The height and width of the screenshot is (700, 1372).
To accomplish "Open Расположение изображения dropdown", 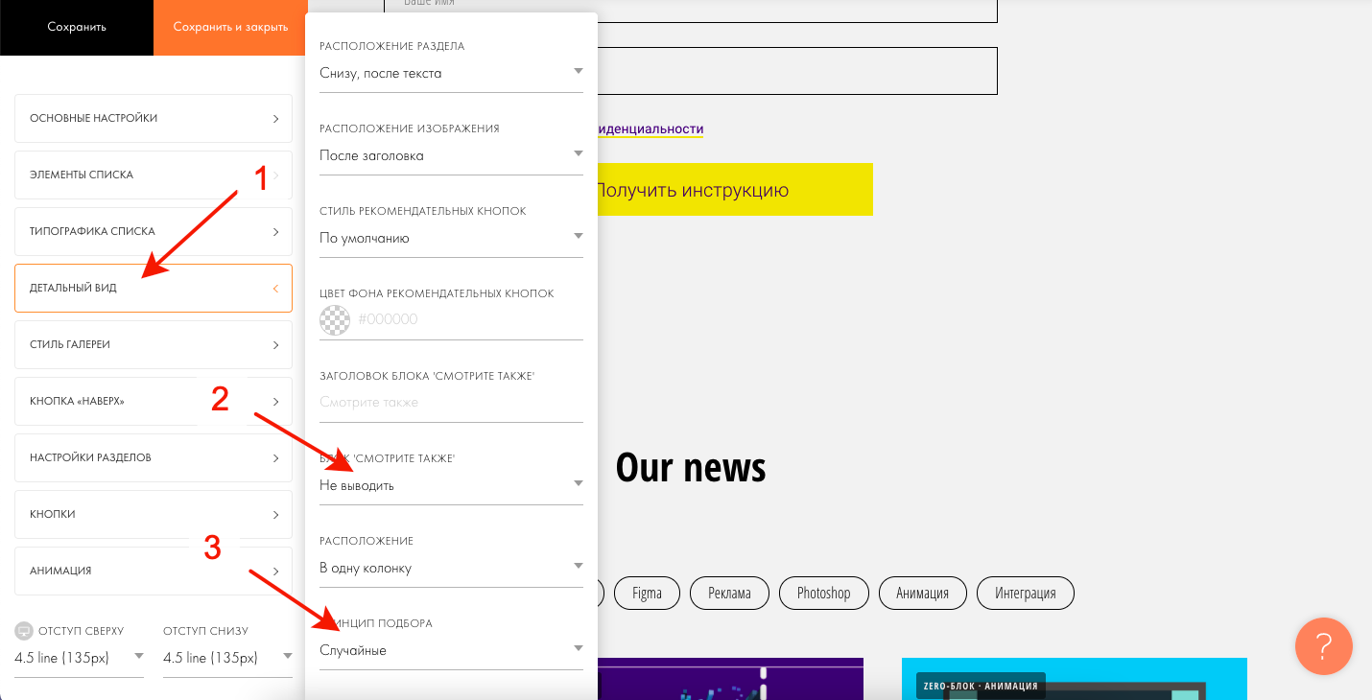I will [451, 155].
